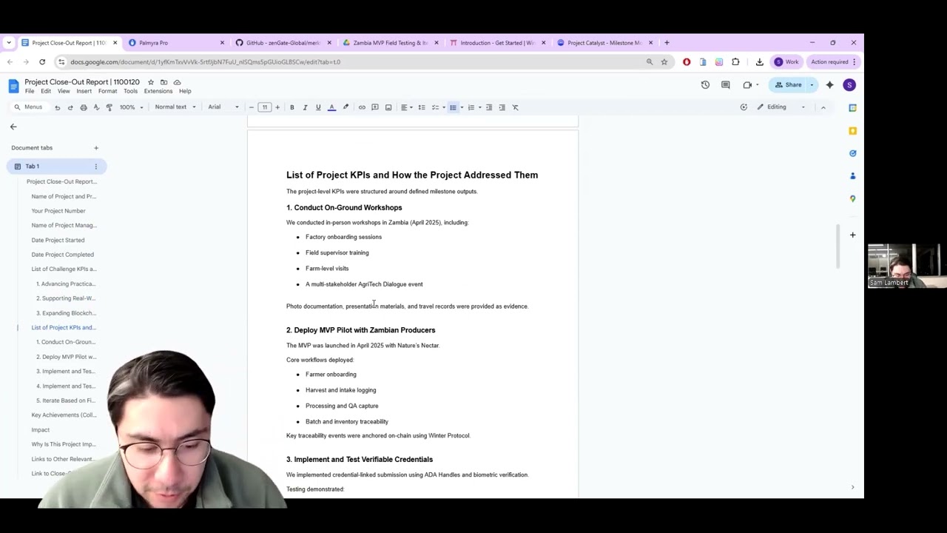Screen dimensions: 947x533
Task: Click the Insert image icon
Action: [x=388, y=107]
